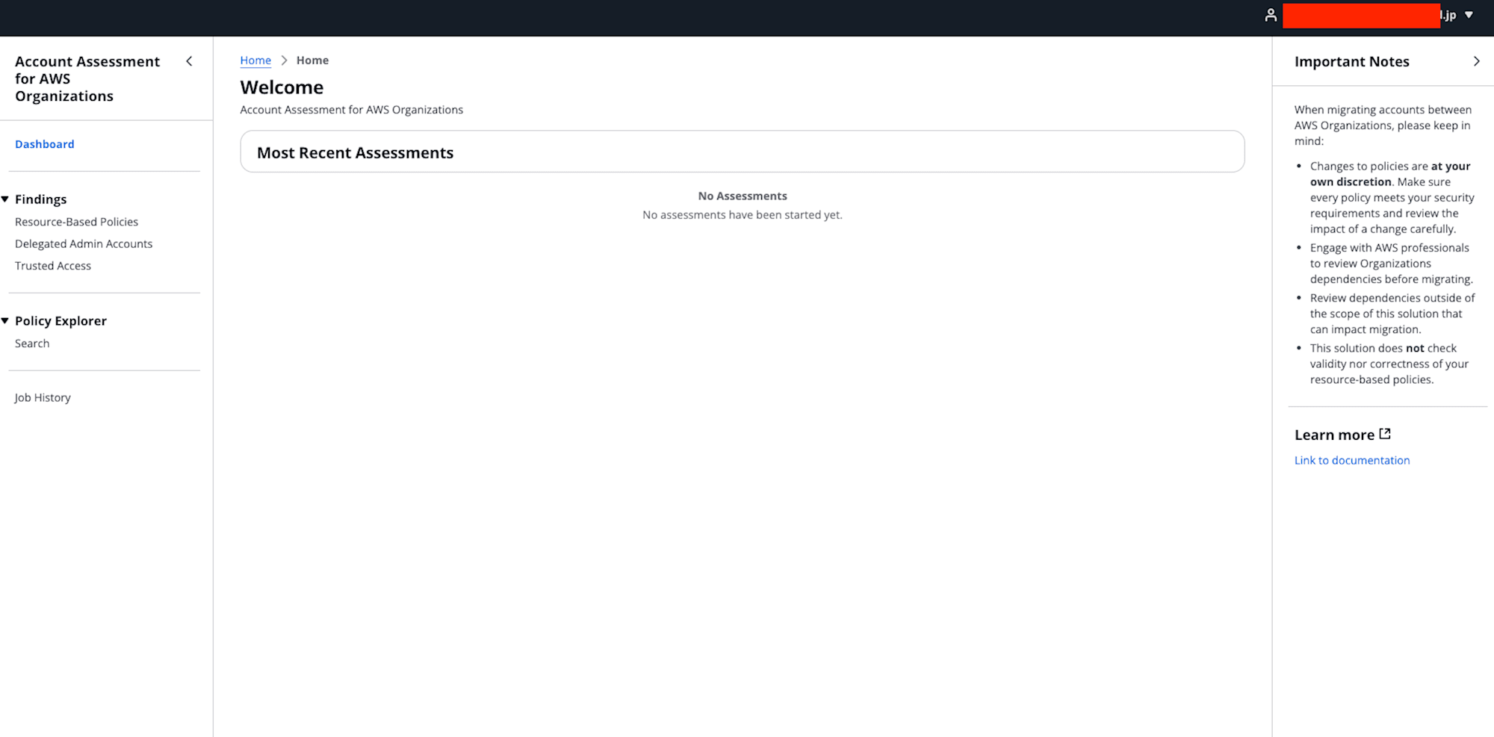This screenshot has width=1494, height=737.
Task: Click the breadcrumb separator chevron
Action: coord(284,60)
